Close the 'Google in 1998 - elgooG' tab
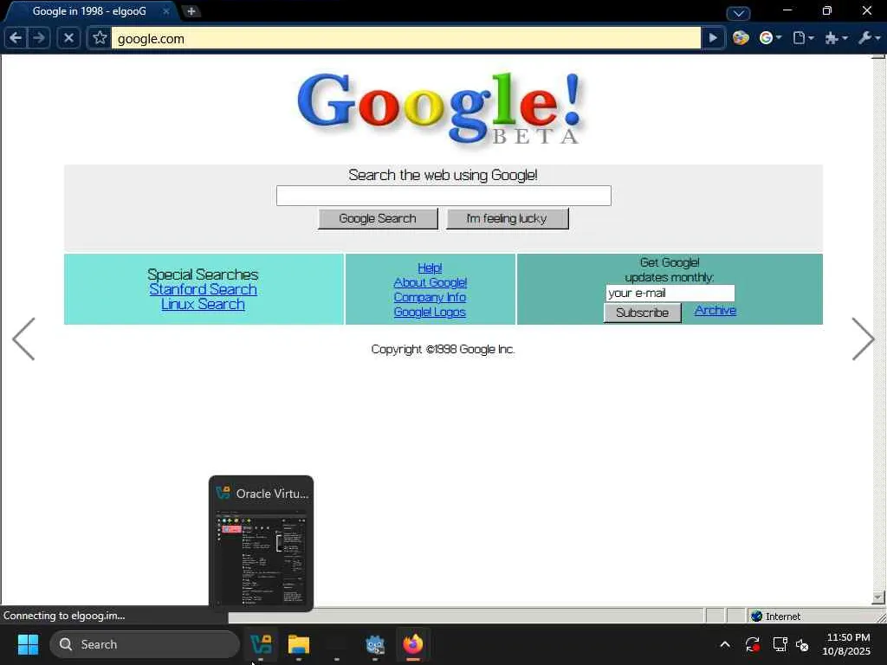Screen dimensions: 887x665 coord(165,11)
